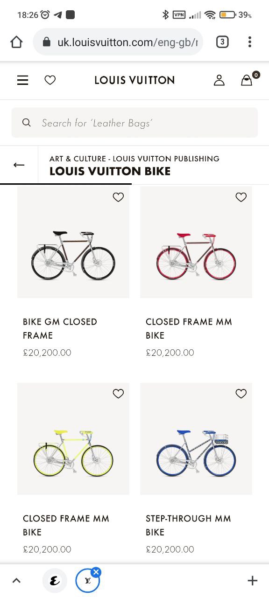Add Bike GM Closed Frame to wishlist
The width and height of the screenshot is (269, 597).
tap(118, 197)
